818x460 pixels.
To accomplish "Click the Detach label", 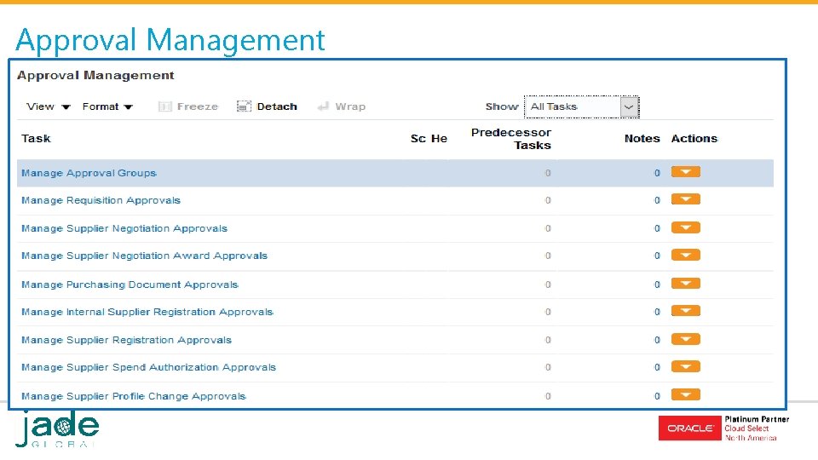I will coord(277,106).
